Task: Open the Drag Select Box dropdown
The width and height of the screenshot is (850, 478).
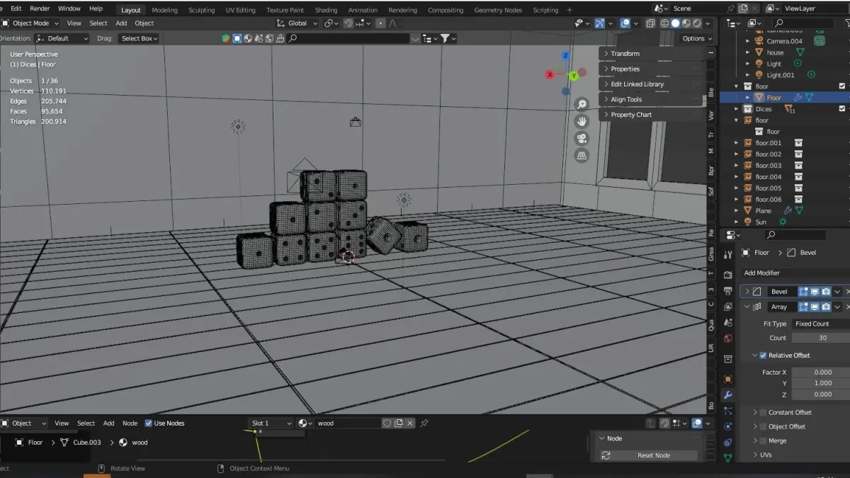Action: pyautogui.click(x=139, y=38)
